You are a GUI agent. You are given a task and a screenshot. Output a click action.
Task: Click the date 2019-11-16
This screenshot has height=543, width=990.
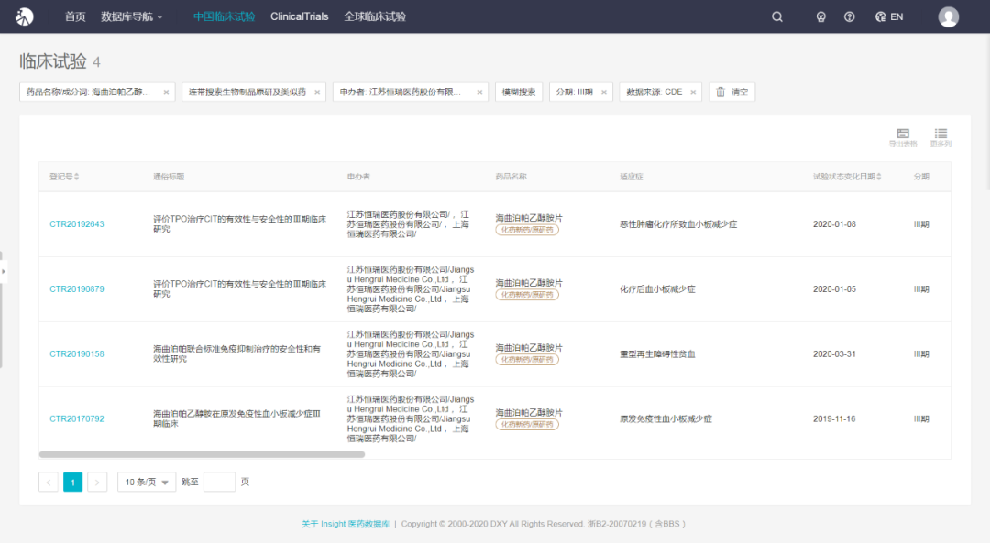pyautogui.click(x=834, y=418)
